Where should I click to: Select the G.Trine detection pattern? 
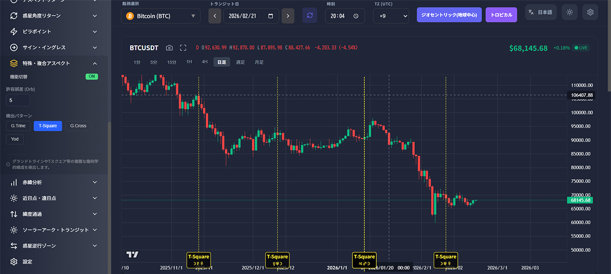pos(18,126)
